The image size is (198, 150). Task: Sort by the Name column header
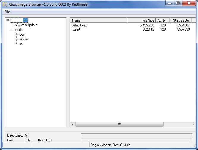click(x=98, y=20)
